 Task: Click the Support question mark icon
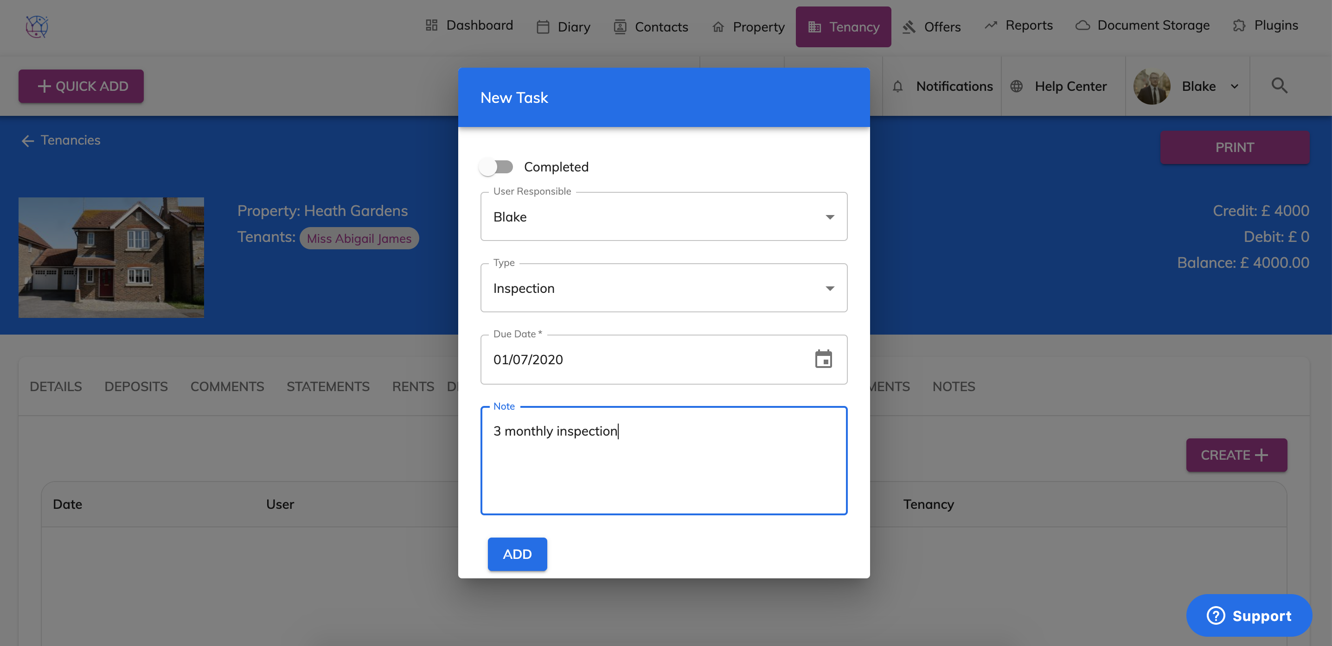pos(1215,615)
